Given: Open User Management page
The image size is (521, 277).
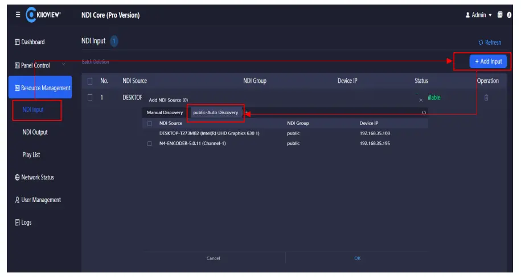Looking at the screenshot, I should tap(38, 200).
